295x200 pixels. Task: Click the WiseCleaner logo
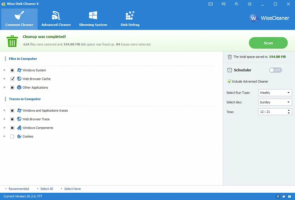point(269,18)
